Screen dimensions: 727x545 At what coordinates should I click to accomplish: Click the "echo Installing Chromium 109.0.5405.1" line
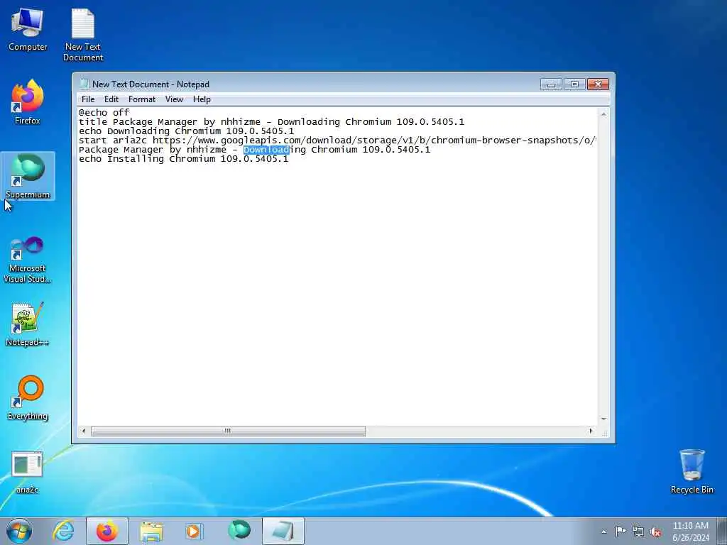[184, 159]
